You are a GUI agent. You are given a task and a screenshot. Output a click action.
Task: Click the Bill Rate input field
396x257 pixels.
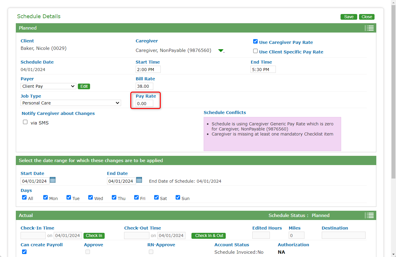(x=144, y=86)
